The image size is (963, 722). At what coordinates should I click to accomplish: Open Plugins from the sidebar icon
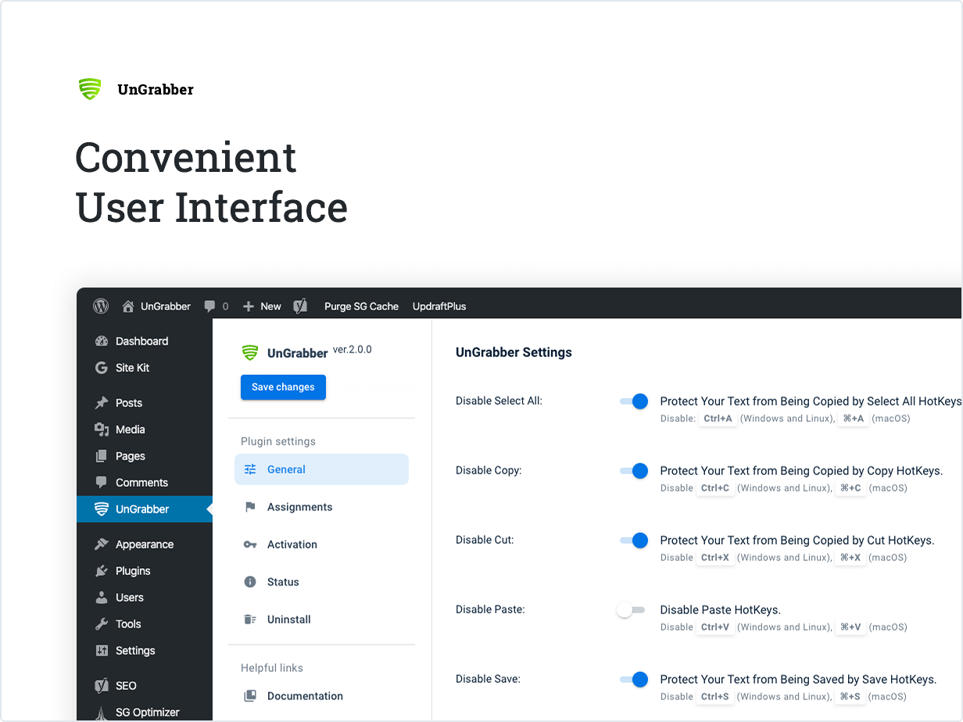(x=101, y=571)
